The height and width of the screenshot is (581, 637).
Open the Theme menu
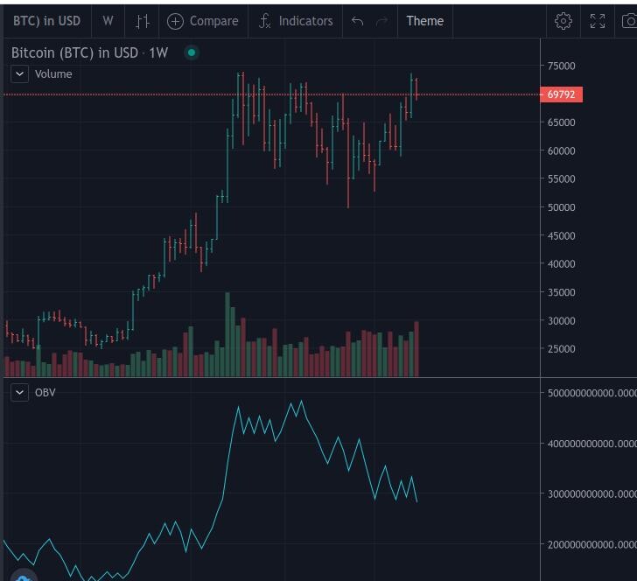coord(425,21)
